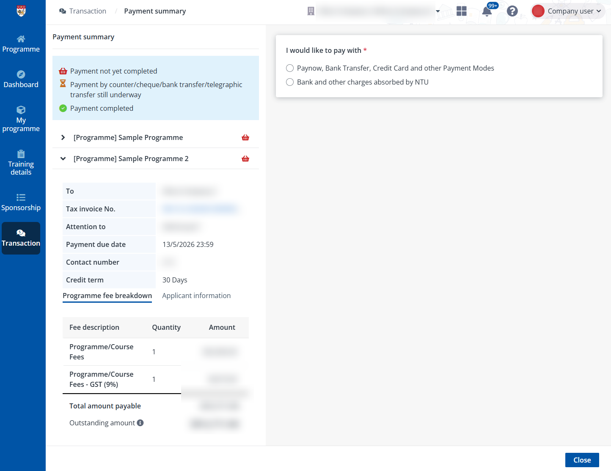Viewport: 611px width, 471px height.
Task: Click the Close button
Action: [x=582, y=460]
